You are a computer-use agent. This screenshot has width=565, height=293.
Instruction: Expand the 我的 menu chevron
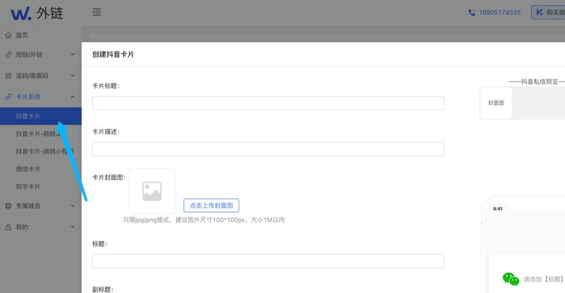coord(73,227)
